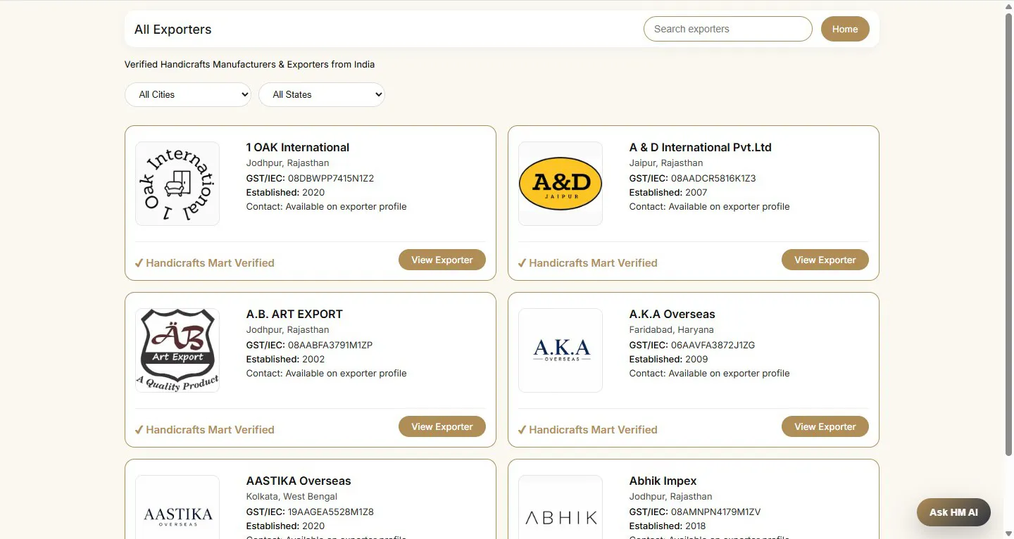Click Established: 2007 text

click(x=668, y=192)
